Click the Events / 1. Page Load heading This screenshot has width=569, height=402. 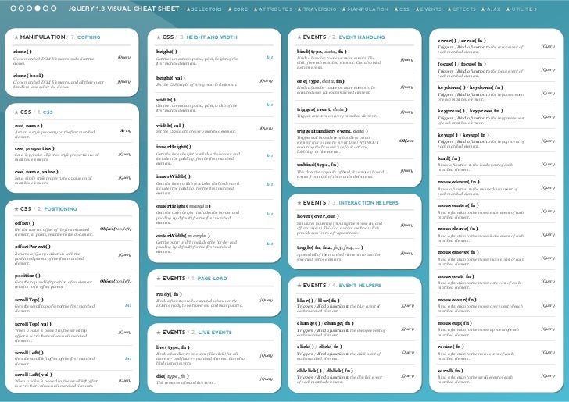point(191,279)
